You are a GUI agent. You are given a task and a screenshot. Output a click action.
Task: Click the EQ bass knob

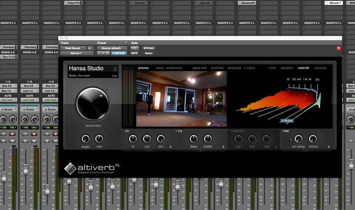point(194,139)
